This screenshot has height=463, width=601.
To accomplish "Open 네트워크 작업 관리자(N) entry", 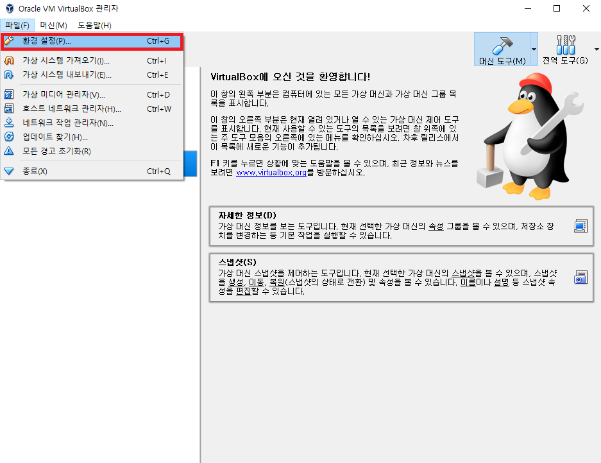I will tap(92, 123).
